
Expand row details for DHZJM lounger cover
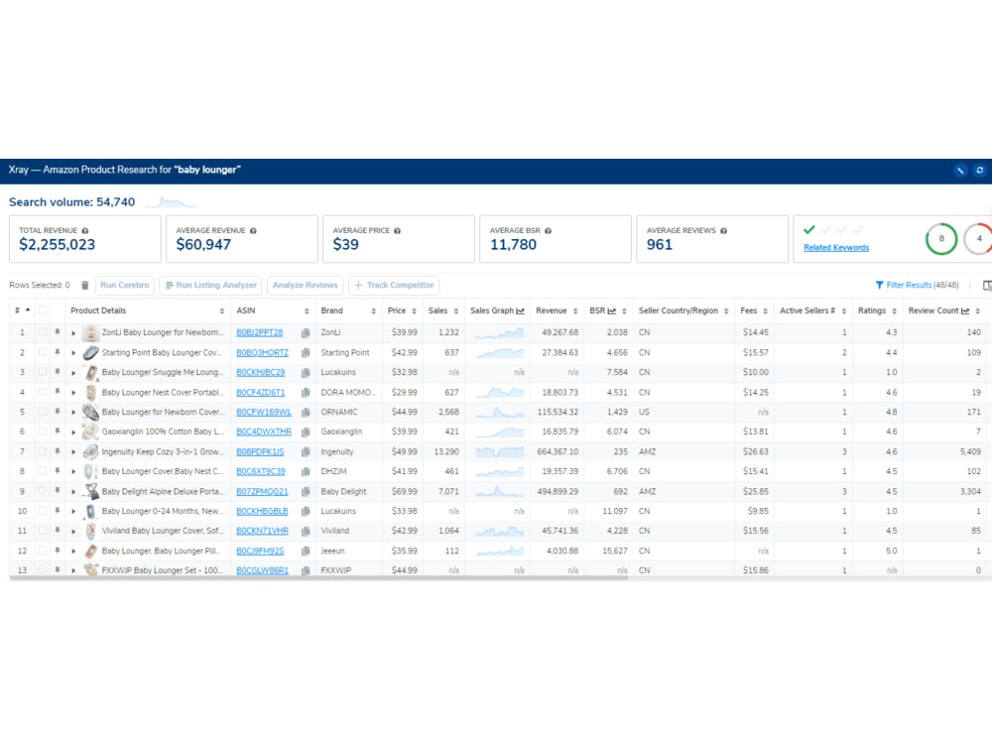pyautogui.click(x=73, y=472)
